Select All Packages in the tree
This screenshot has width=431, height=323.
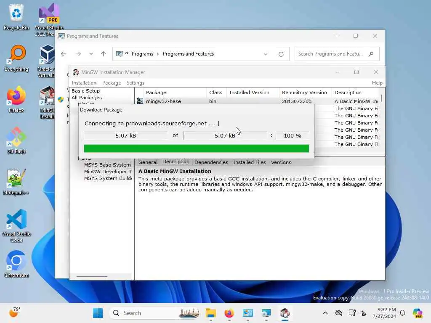[87, 98]
